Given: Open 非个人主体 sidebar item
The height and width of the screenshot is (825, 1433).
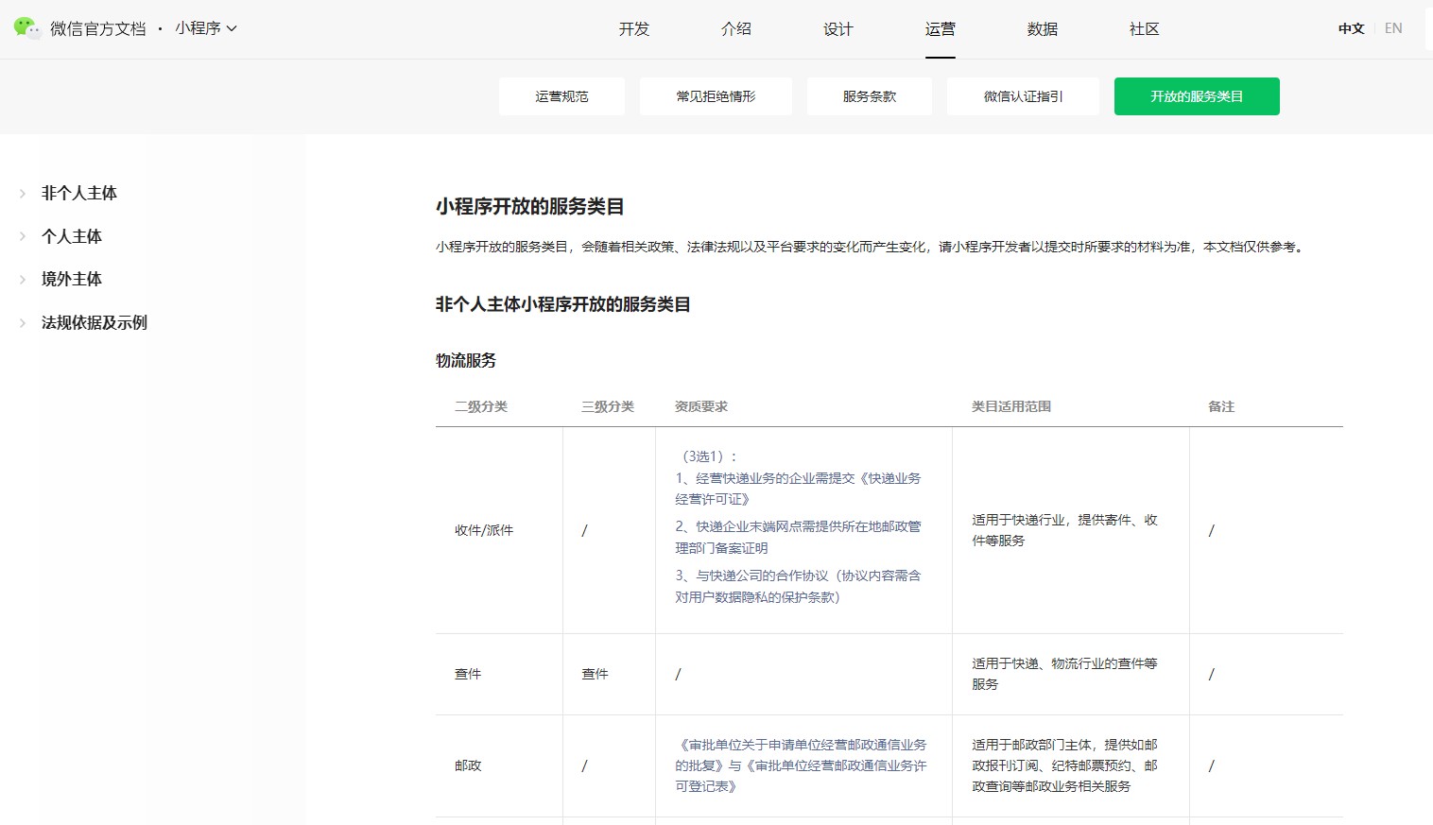Looking at the screenshot, I should (79, 193).
